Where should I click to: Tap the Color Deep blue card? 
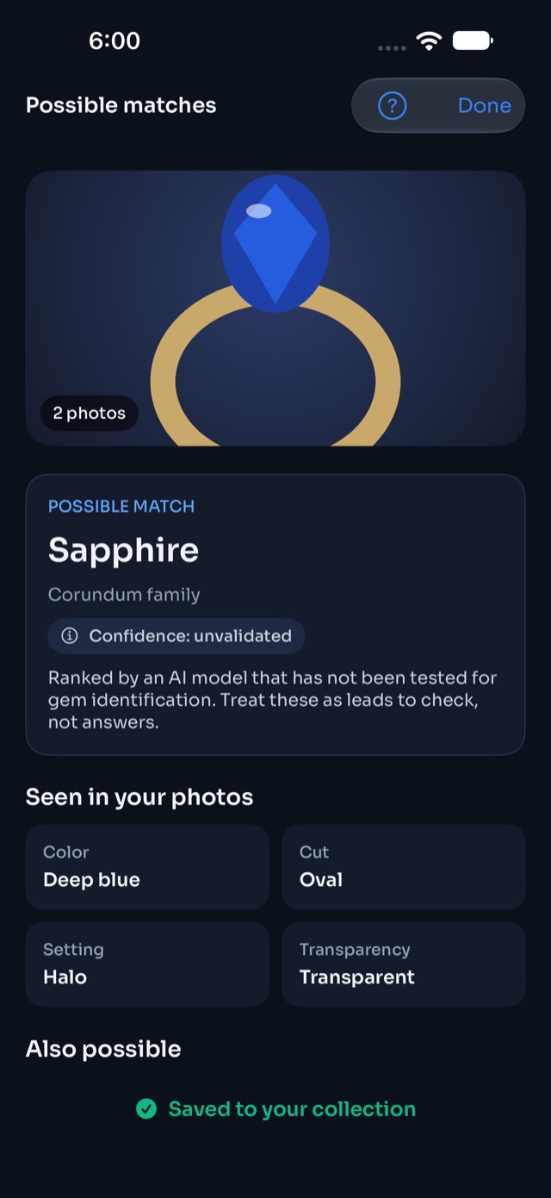[x=147, y=866]
